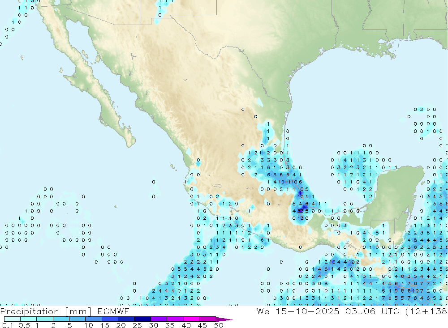Screen dimensions: 448x328
Task: Click the '50' legend value
Action: coord(219,325)
